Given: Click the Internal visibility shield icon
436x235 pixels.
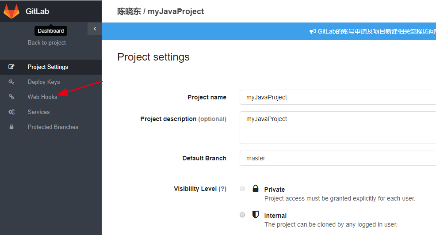Looking at the screenshot, I should tap(256, 214).
